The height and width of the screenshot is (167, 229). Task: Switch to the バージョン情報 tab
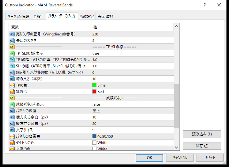[x=18, y=17]
